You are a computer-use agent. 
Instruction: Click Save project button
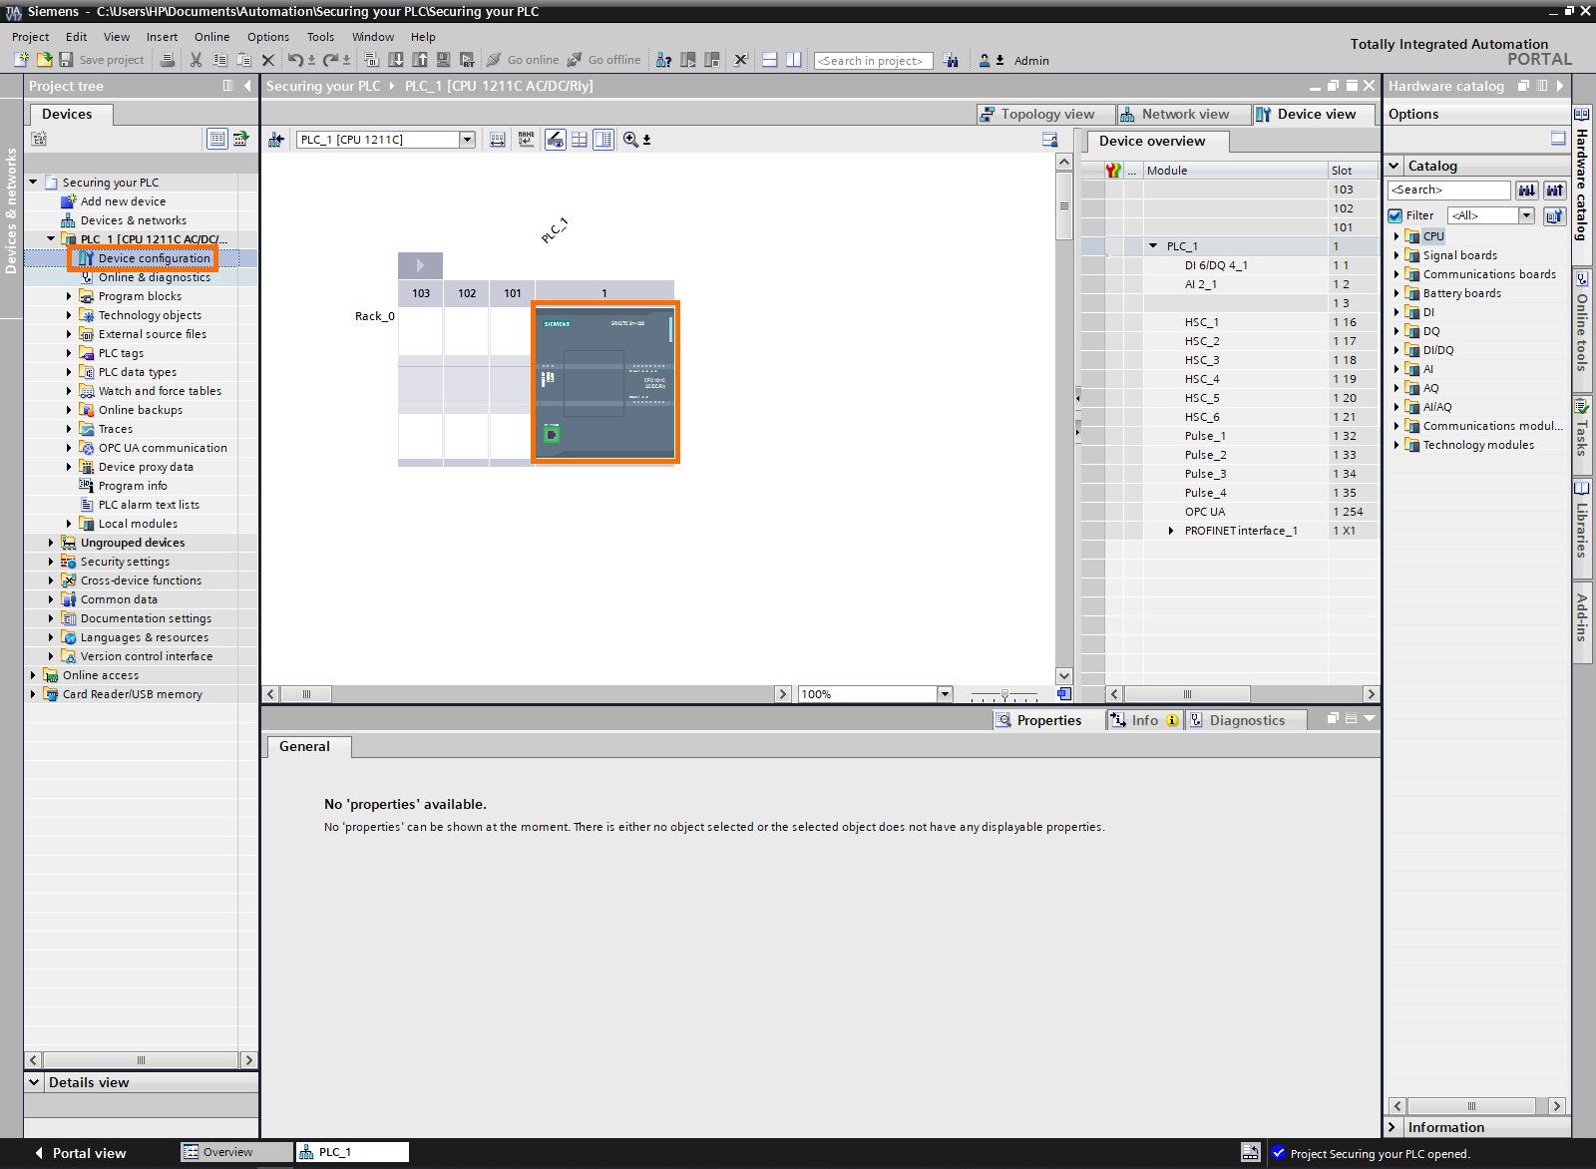pos(102,60)
